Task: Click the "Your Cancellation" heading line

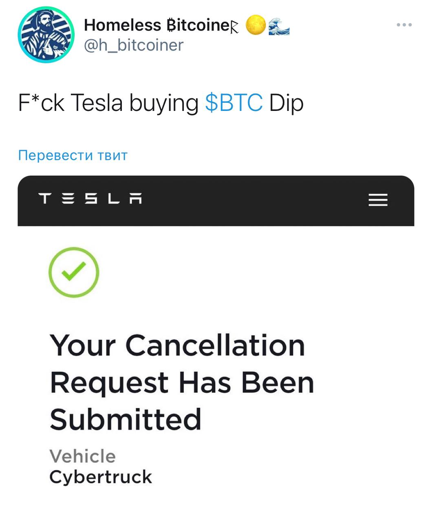Action: coord(177,345)
